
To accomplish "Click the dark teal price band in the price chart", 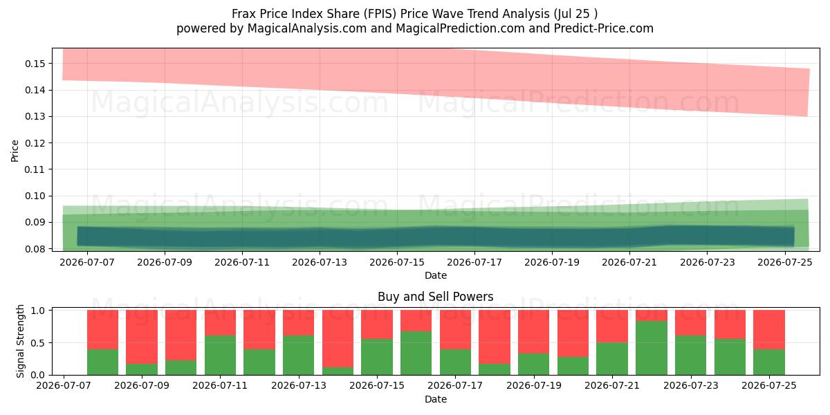I will coord(436,237).
